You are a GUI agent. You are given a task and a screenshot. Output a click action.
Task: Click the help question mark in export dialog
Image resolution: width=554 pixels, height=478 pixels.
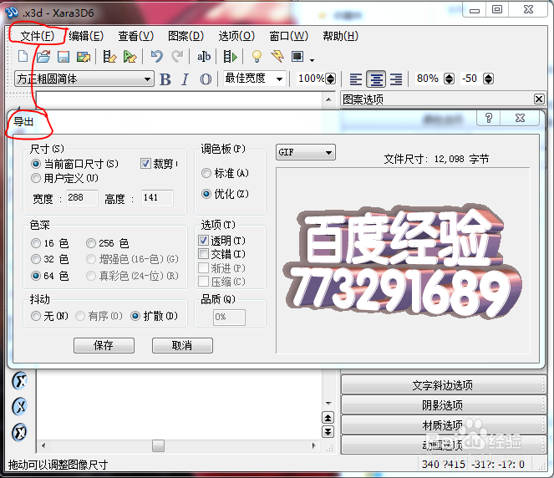(488, 118)
